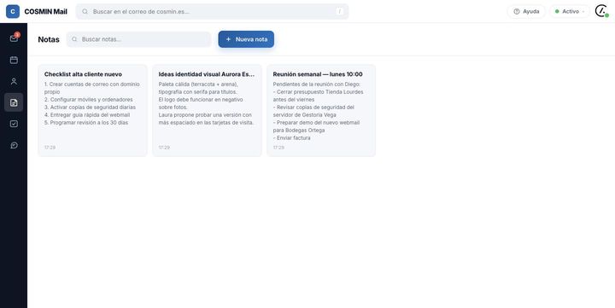Click '5. Programar revisión a los 30 días'
Viewport: 615px width, 308px height.
click(x=86, y=122)
